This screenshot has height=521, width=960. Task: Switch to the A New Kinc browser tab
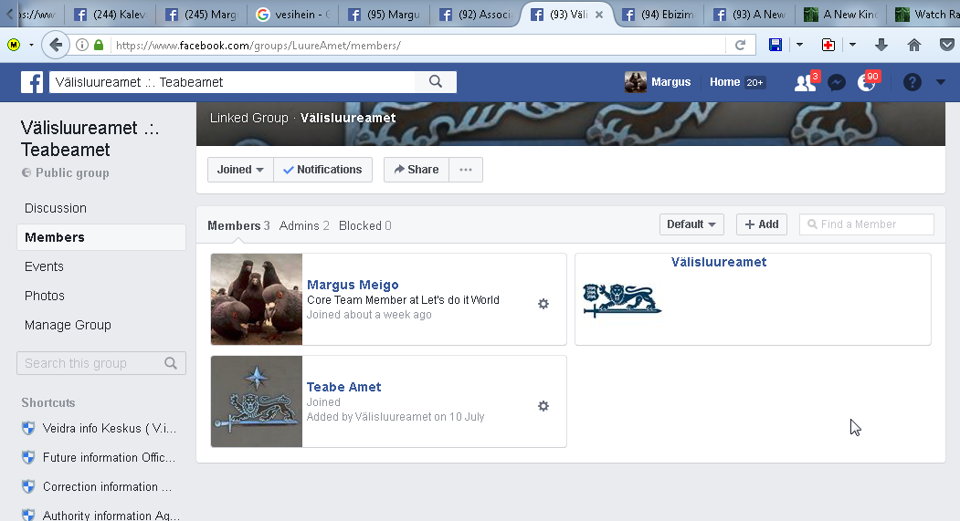point(840,14)
